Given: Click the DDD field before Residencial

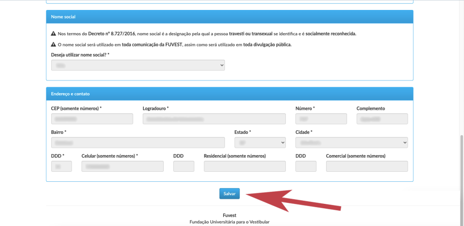Looking at the screenshot, I should pyautogui.click(x=184, y=166).
